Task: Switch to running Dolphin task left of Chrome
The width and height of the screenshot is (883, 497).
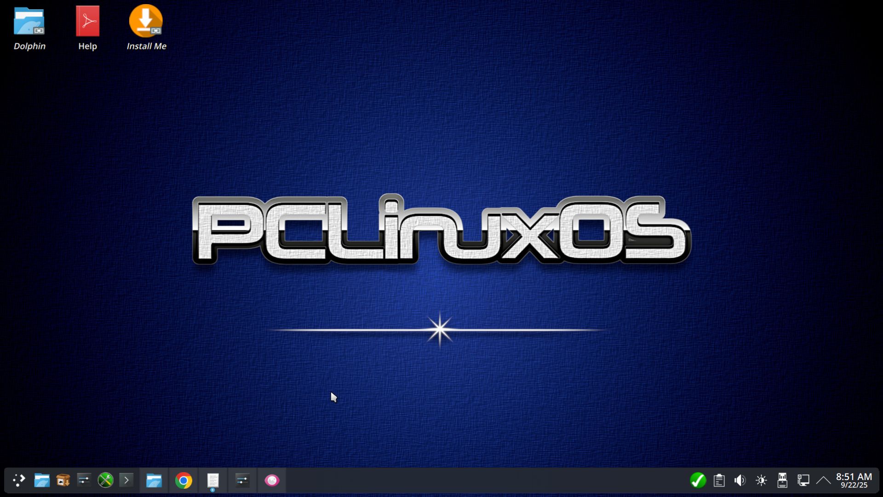Action: pos(154,480)
